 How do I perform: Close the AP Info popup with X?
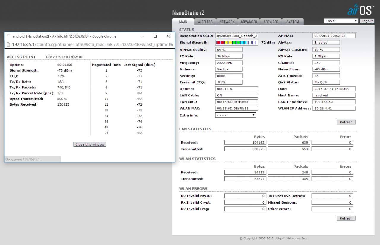168,36
